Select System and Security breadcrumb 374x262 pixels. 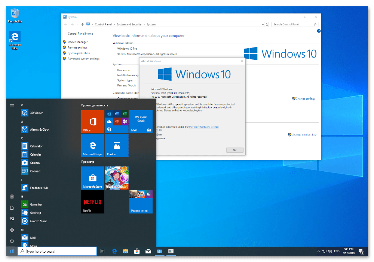coord(129,25)
